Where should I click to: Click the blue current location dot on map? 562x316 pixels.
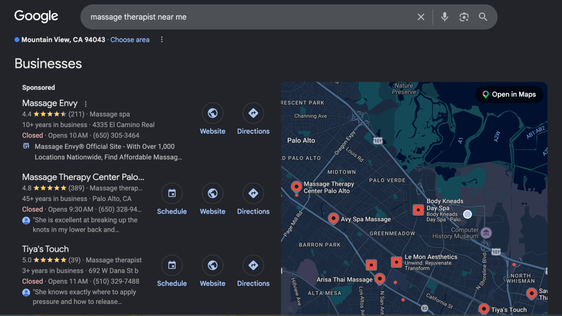coord(468,214)
